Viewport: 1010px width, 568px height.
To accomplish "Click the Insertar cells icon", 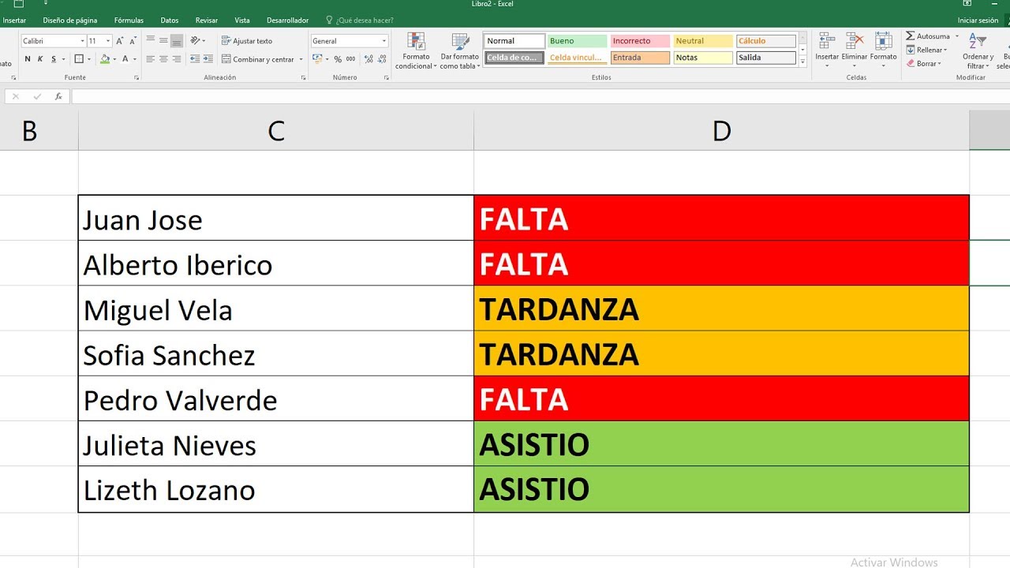I will [827, 41].
